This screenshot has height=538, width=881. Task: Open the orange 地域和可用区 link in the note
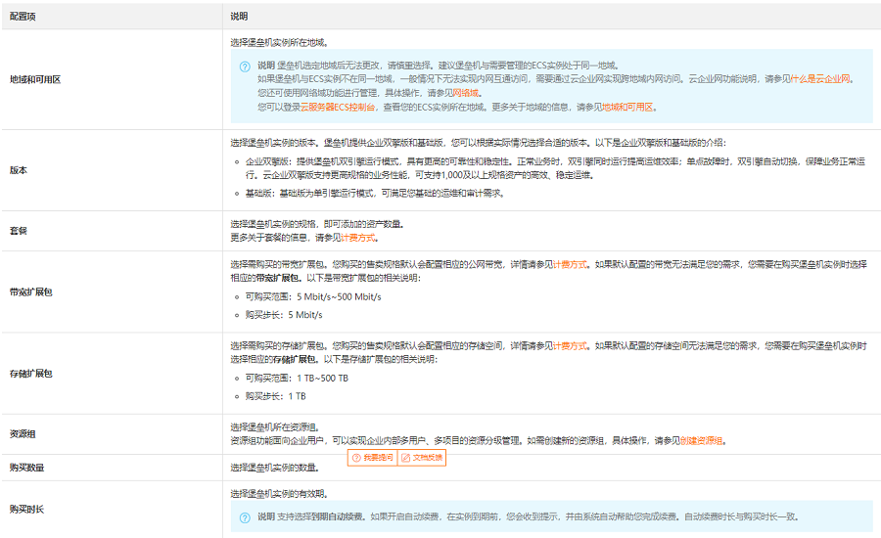[x=627, y=108]
